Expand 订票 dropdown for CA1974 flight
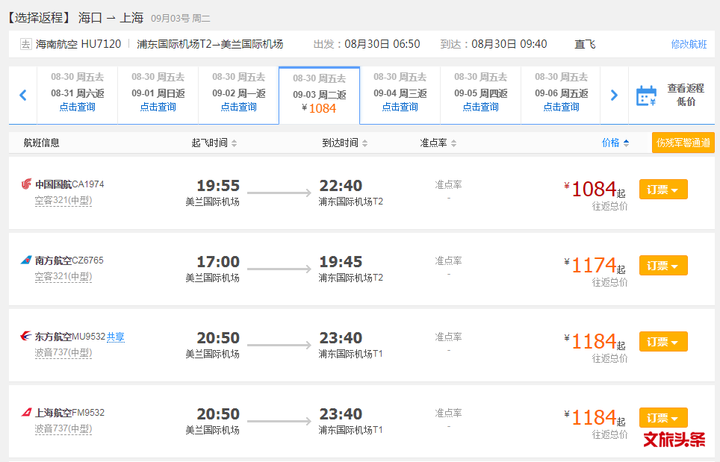 click(x=663, y=190)
